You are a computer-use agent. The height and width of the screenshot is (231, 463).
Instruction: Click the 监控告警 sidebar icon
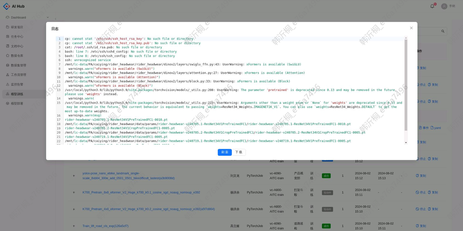tap(8, 84)
